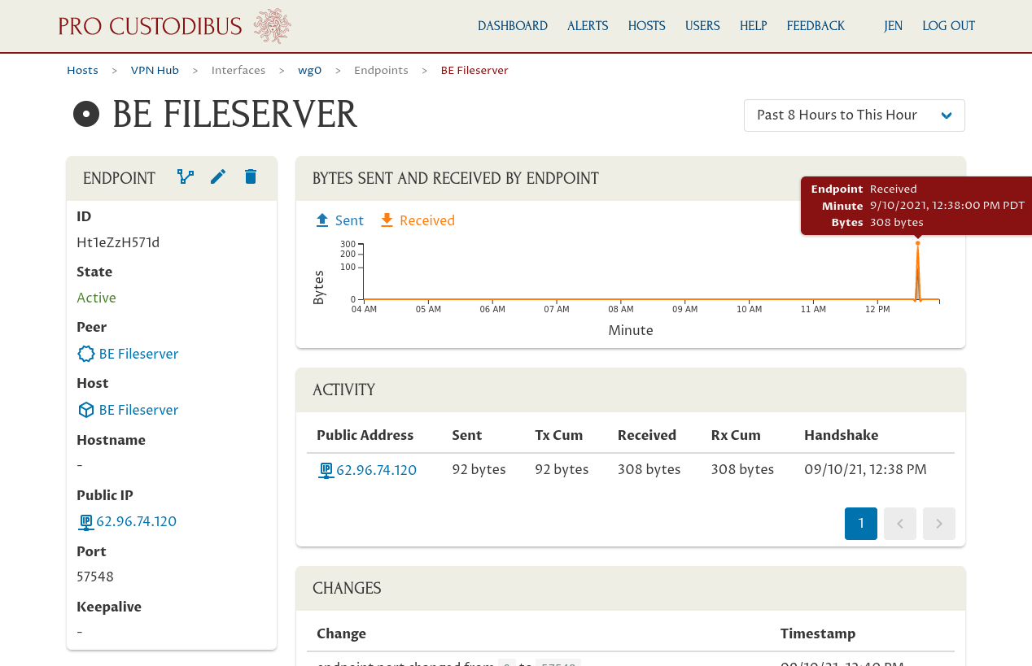Click Handshake value 09/10/21, 12:38 PM
This screenshot has width=1032, height=666.
pos(865,469)
